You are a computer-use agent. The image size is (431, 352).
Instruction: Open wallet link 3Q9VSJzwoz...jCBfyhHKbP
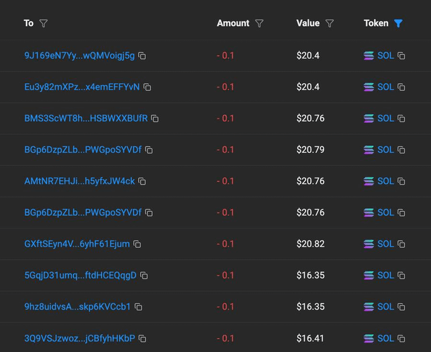(79, 339)
